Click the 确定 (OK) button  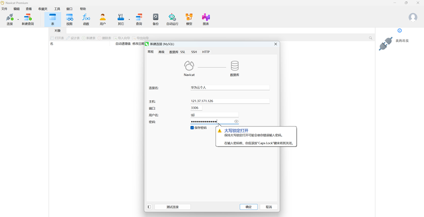pos(249,207)
